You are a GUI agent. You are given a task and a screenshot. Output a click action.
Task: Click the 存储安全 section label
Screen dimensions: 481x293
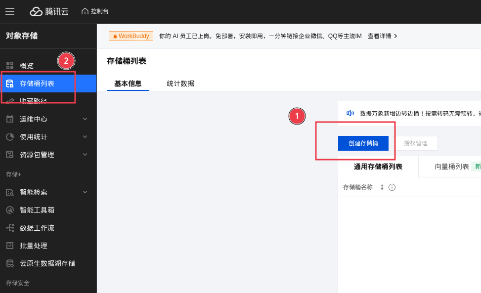pyautogui.click(x=18, y=283)
